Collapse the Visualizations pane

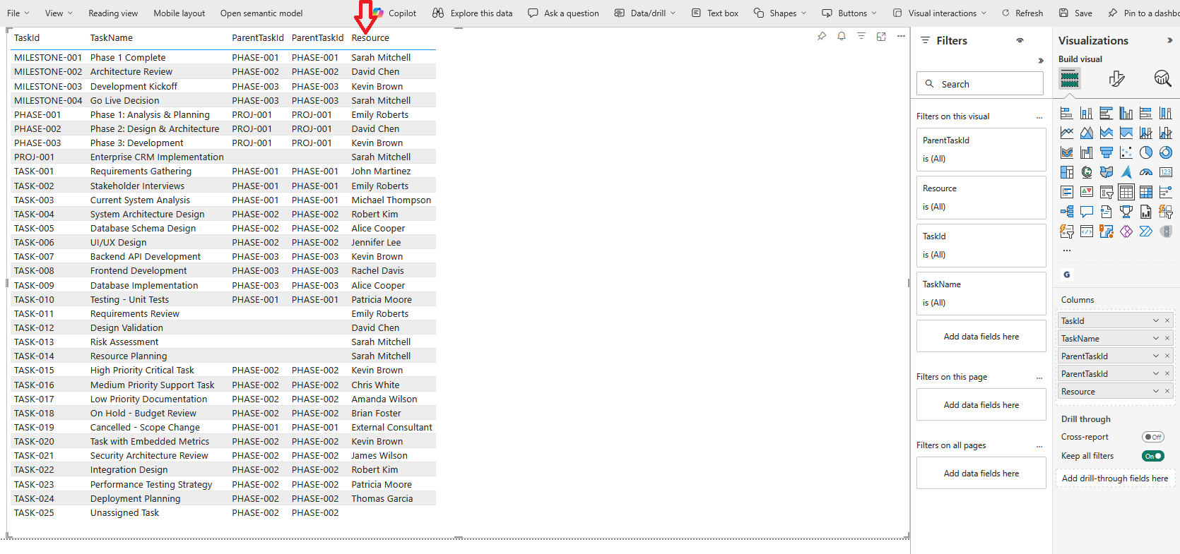(1169, 41)
